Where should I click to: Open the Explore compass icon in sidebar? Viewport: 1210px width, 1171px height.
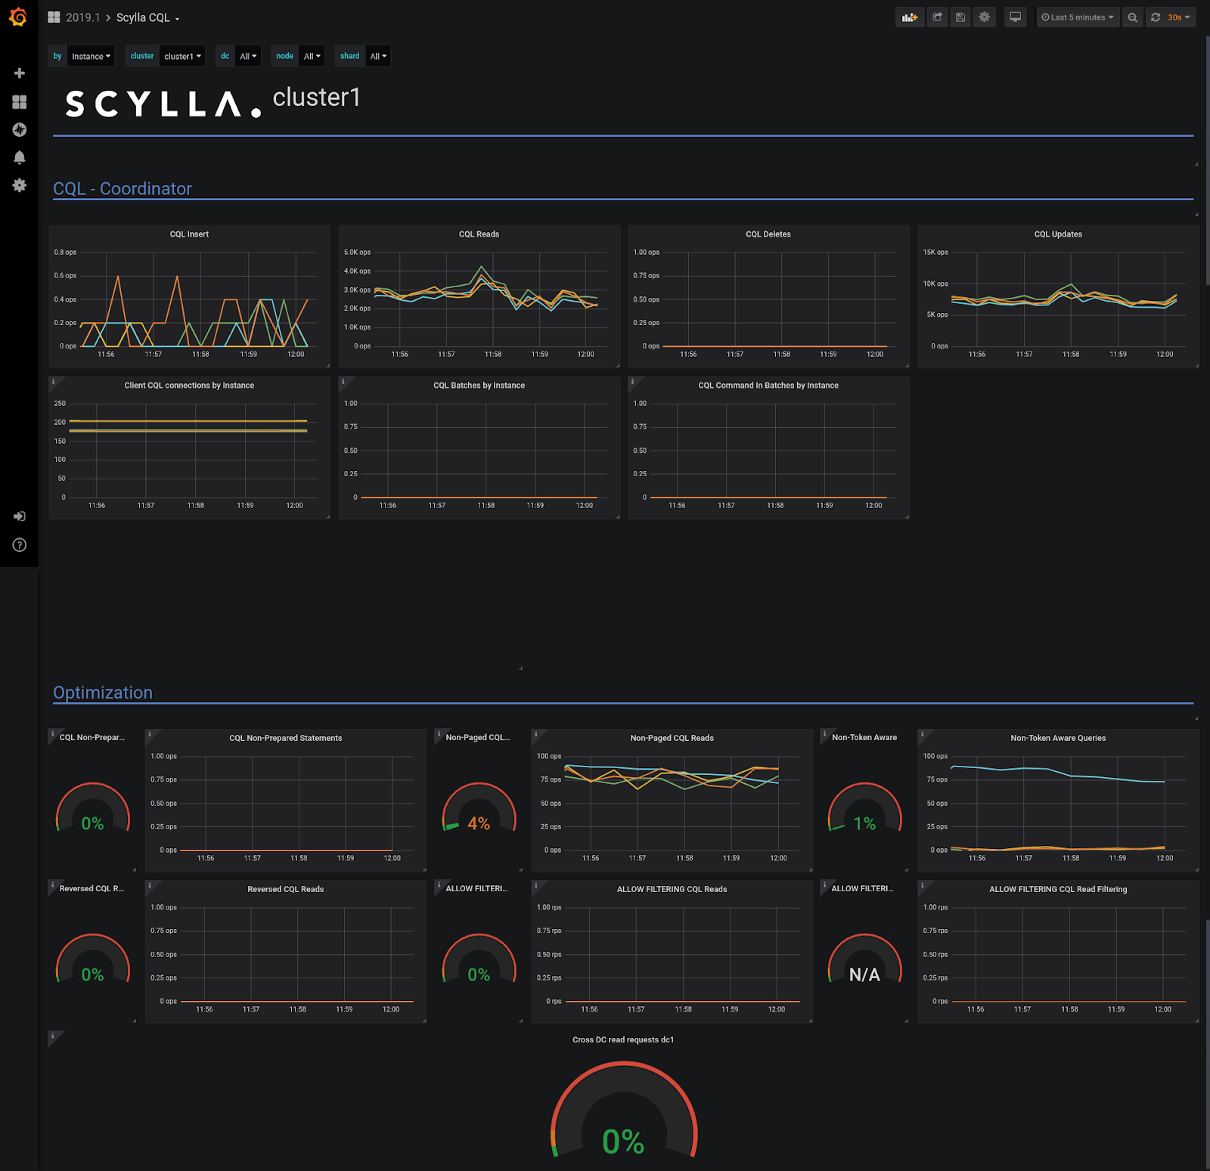point(20,130)
